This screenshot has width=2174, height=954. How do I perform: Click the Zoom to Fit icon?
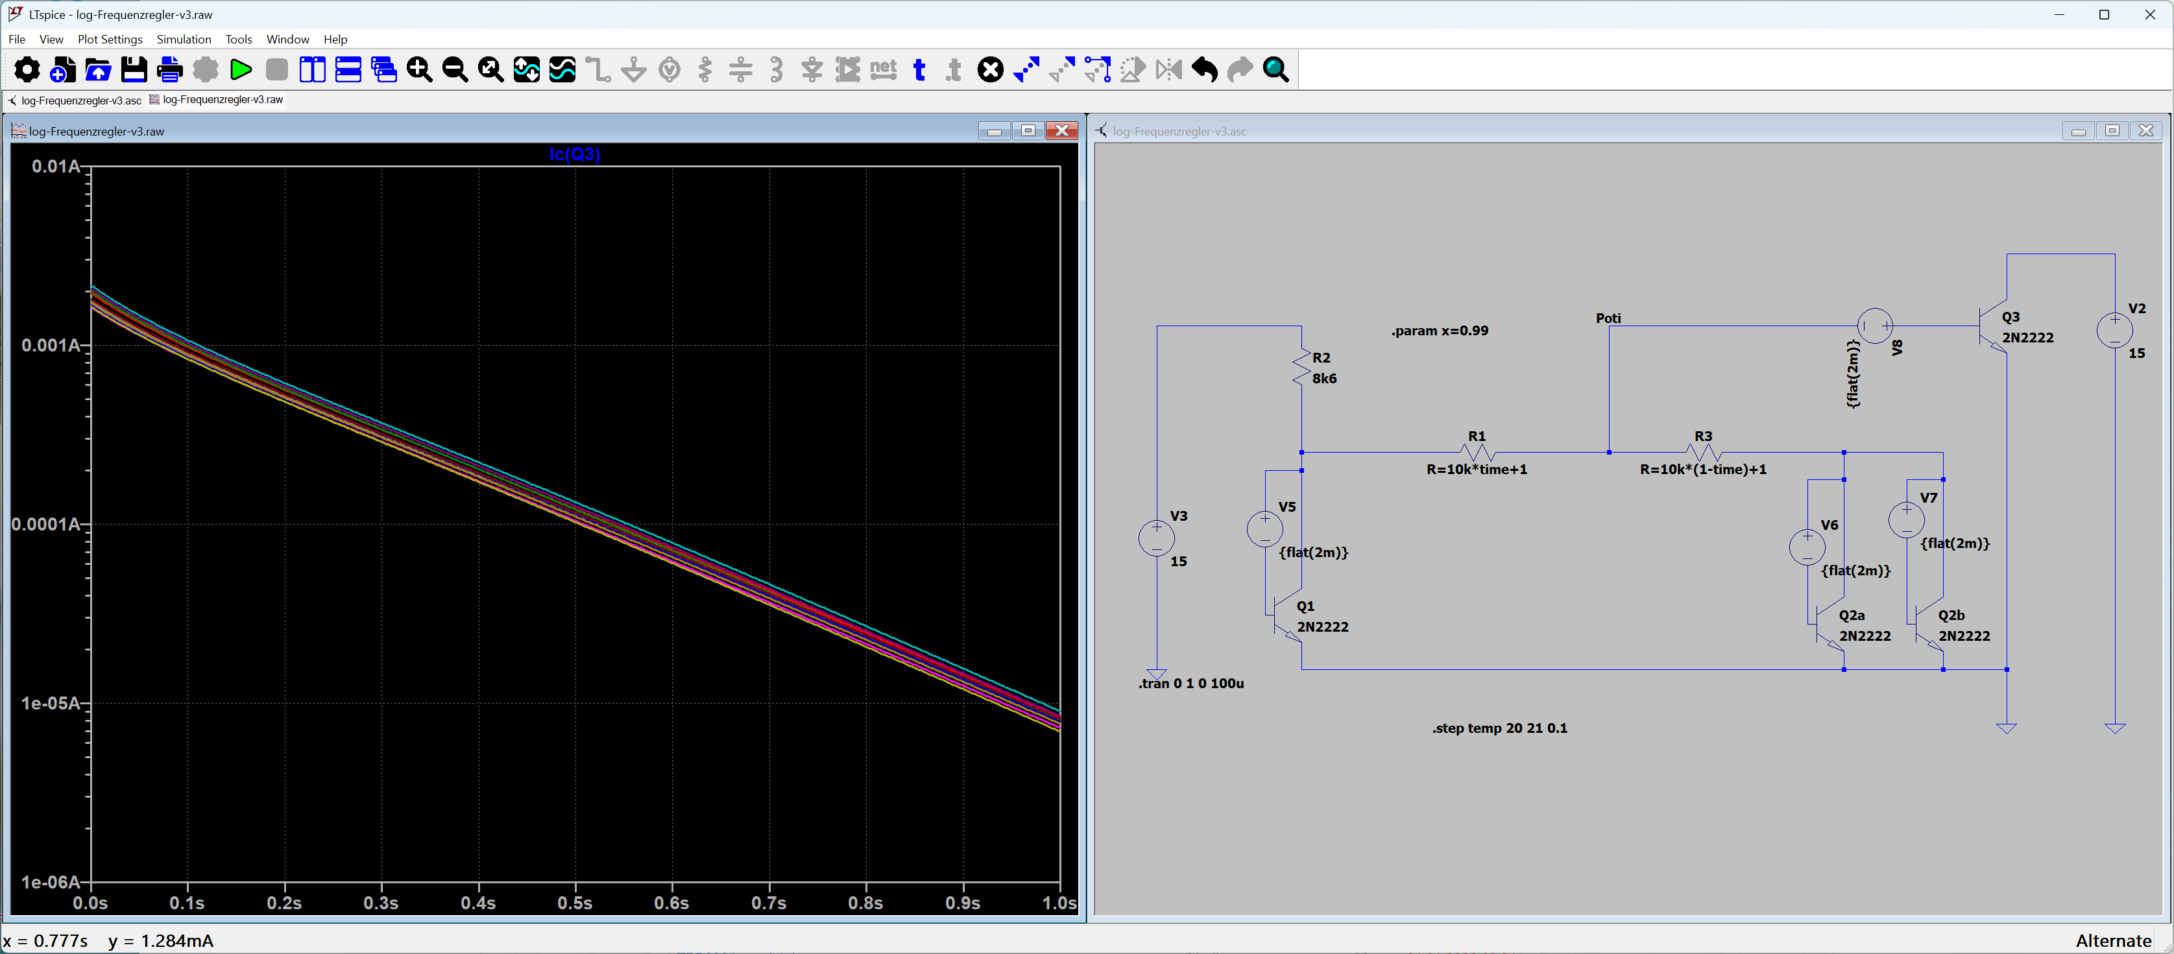(x=490, y=70)
